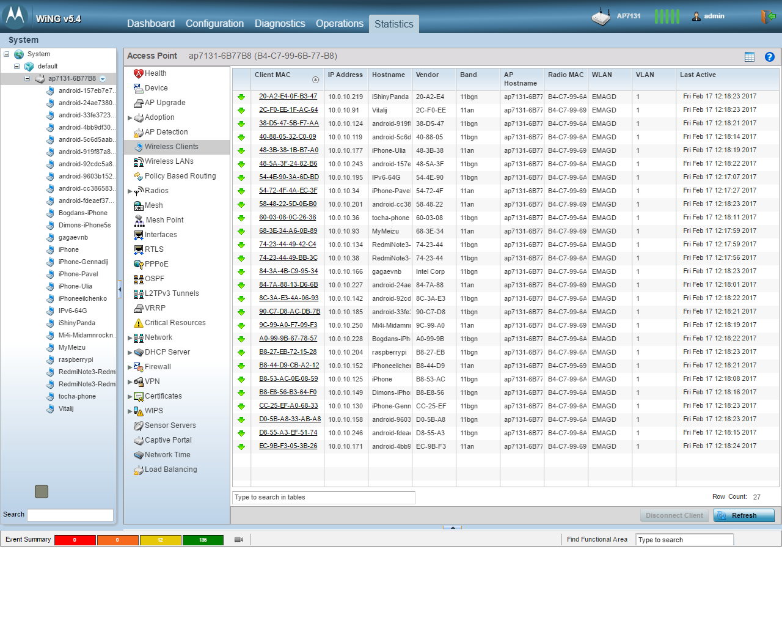
Task: Click the Interfaces icon
Action: click(139, 235)
